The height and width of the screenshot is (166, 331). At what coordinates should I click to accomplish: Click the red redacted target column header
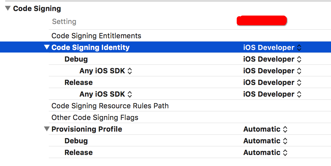262,20
